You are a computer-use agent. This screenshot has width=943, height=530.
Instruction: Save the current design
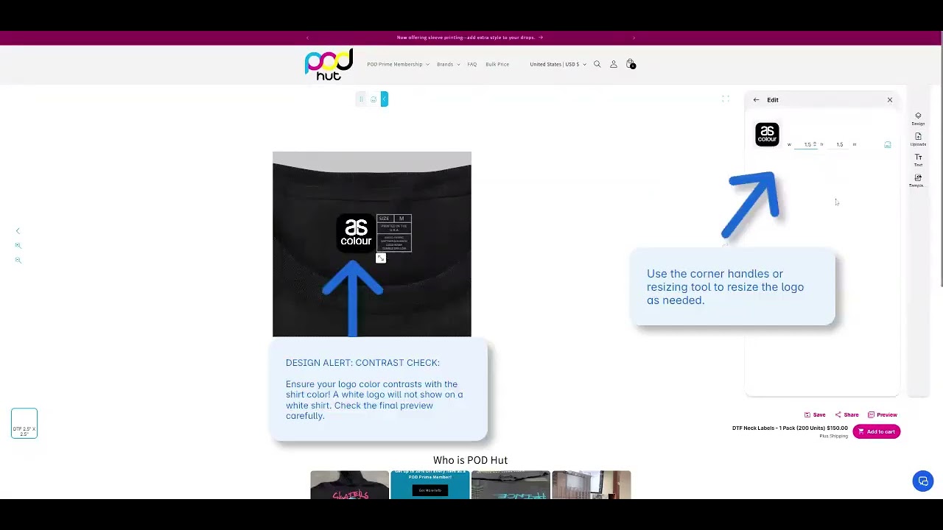815,415
